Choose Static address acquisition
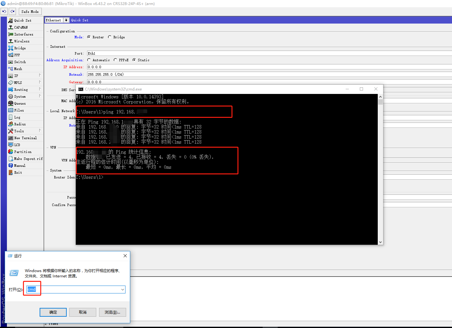Viewport: 452px width, 328px height. click(134, 60)
